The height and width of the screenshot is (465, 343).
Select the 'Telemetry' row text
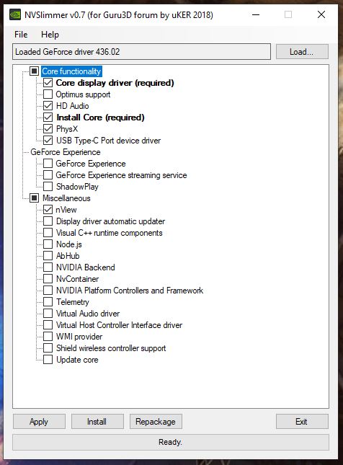coord(73,302)
